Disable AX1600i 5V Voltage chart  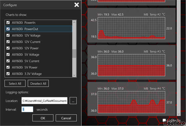click(x=8, y=55)
